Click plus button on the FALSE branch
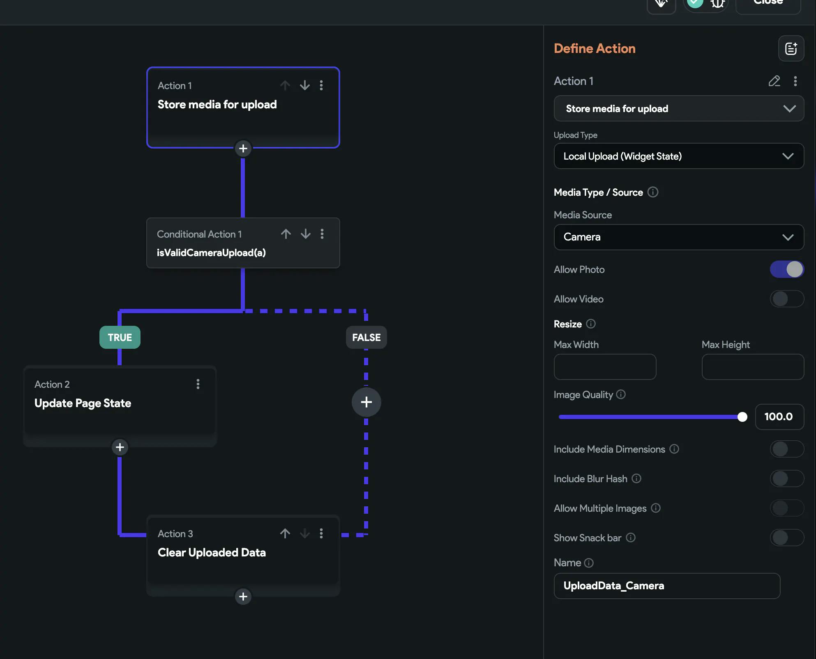Viewport: 816px width, 659px height. [366, 402]
